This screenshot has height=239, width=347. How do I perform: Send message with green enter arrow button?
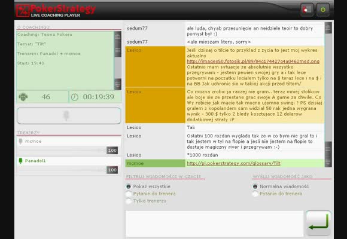318,223
